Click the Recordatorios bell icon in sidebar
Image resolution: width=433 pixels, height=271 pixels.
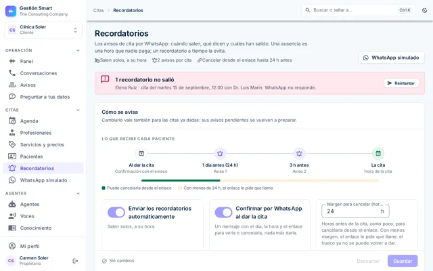(12, 168)
